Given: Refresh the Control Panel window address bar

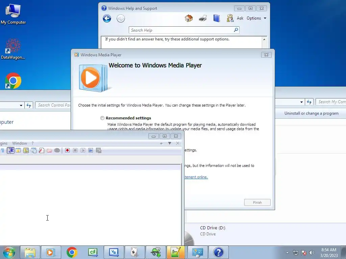Looking at the screenshot, I should 29,105.
